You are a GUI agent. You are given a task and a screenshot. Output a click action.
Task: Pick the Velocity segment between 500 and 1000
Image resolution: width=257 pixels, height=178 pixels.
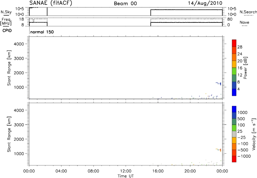click(x=234, y=116)
